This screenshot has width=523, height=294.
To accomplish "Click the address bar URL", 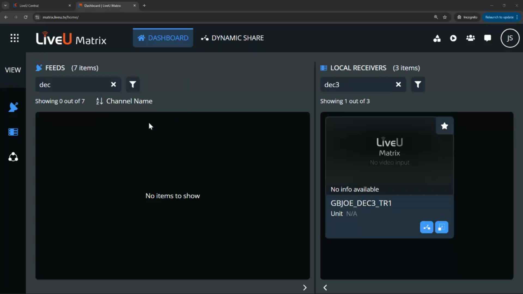I will [60, 17].
